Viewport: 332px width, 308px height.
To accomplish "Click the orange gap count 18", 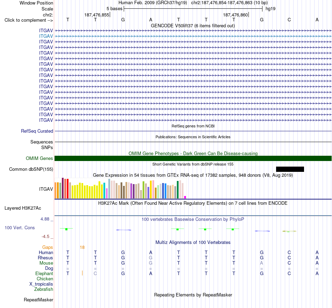I will [82, 247].
